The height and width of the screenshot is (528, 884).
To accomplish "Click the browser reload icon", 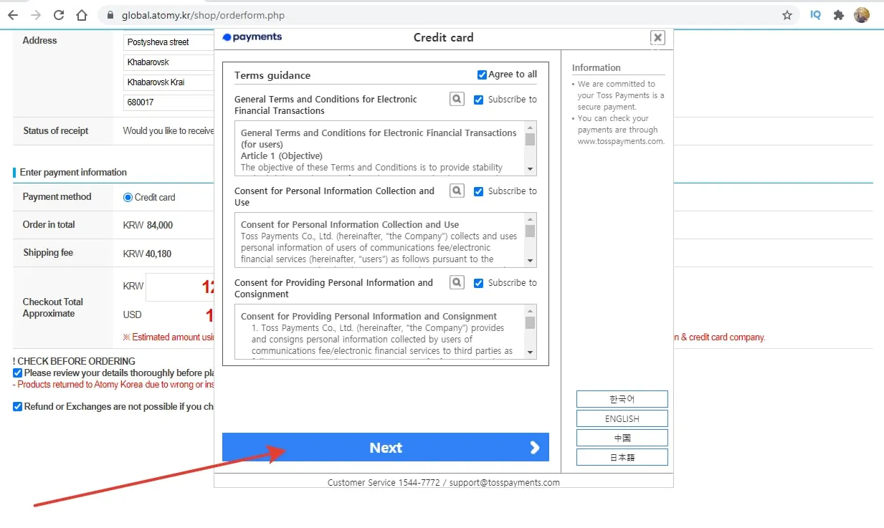I will (x=59, y=15).
